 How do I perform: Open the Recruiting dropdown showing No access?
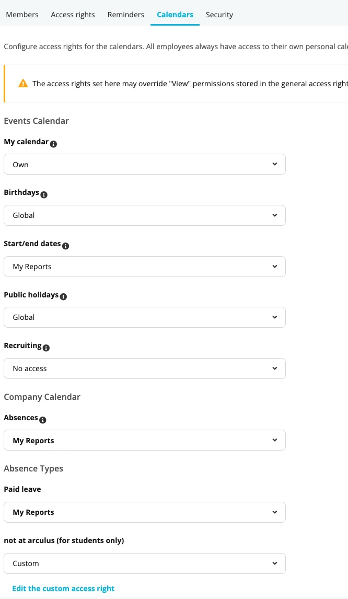(145, 368)
